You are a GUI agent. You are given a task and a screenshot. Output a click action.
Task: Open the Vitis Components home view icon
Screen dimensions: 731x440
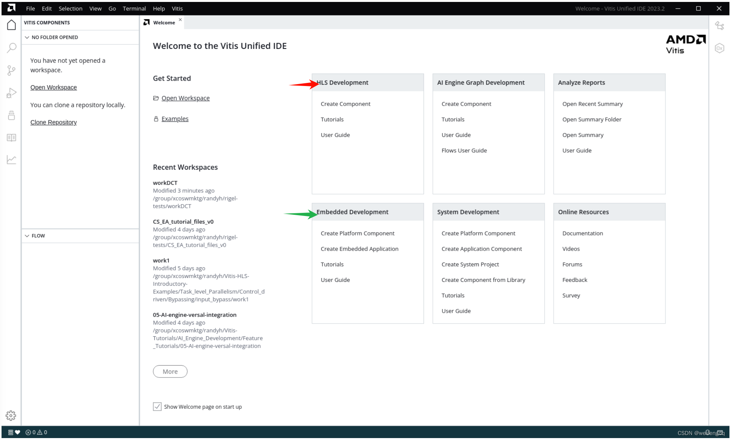12,25
